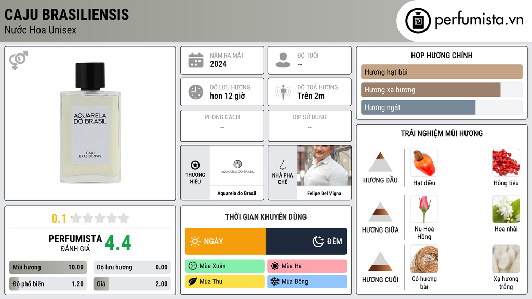532x299 pixels.
Task: Click the sillage icon for Độ toả hương
Action: coord(283,92)
